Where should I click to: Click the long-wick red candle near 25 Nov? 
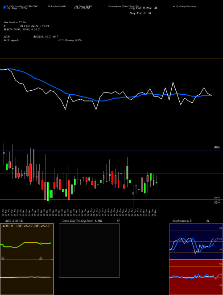pos(133,193)
